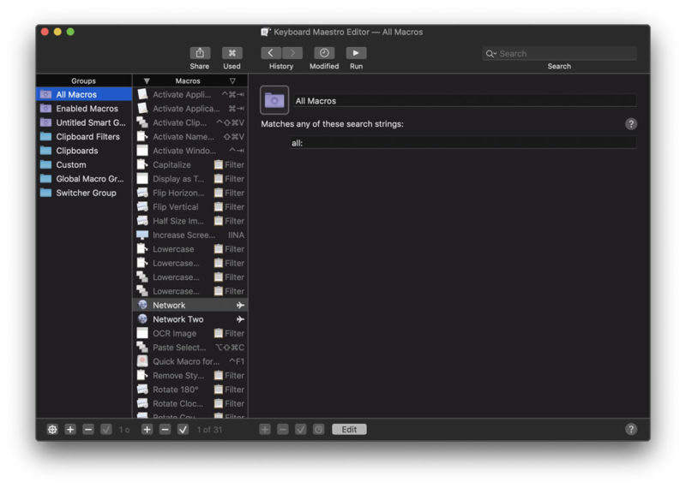Open the Clipboard Filters group
Viewport: 686px width, 488px height.
83,136
